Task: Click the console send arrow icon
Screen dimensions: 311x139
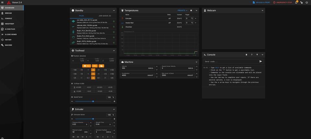Action: coord(260,61)
